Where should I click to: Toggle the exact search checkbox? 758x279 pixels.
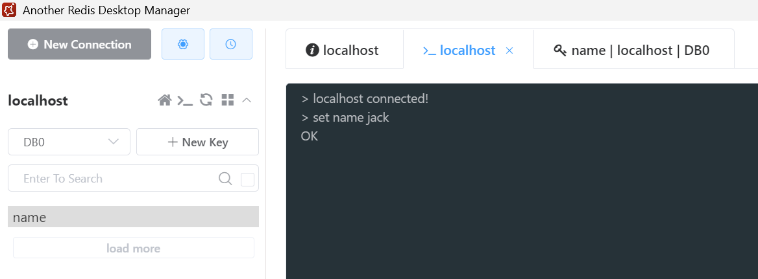pos(247,179)
